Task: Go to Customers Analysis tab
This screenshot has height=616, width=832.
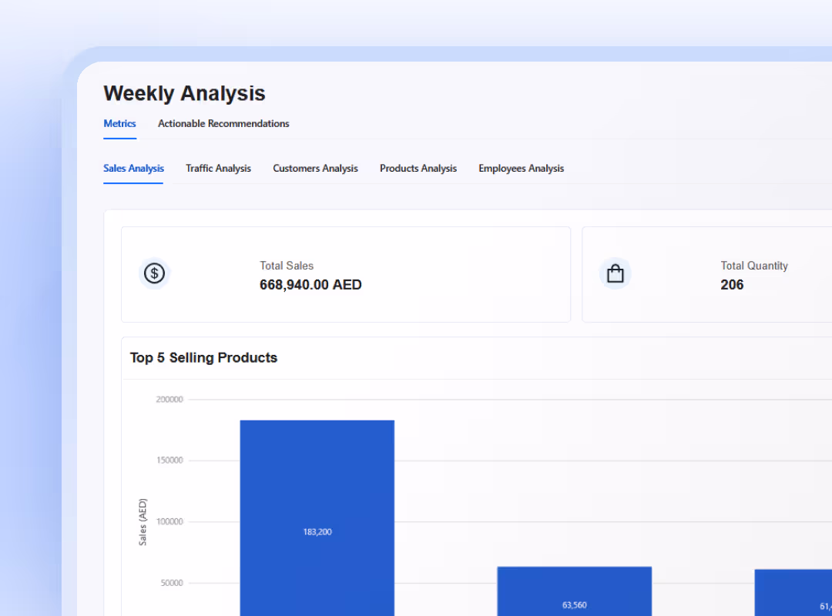Action: 315,168
